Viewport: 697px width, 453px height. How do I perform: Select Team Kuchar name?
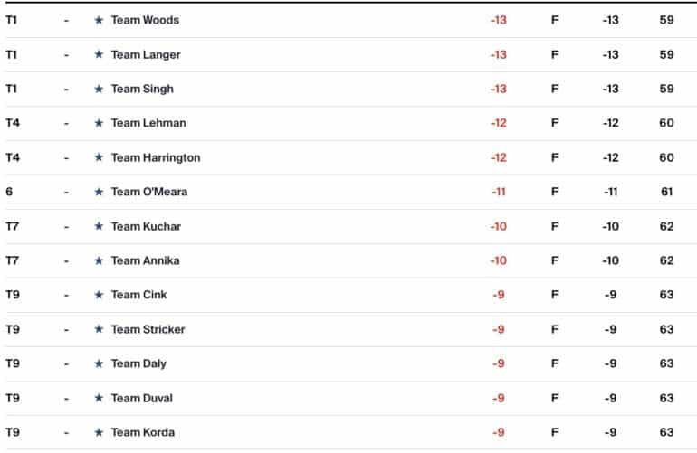[x=146, y=226]
